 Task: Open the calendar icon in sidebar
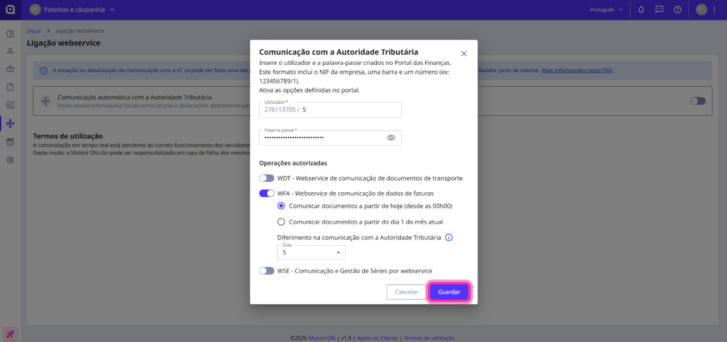[10, 141]
